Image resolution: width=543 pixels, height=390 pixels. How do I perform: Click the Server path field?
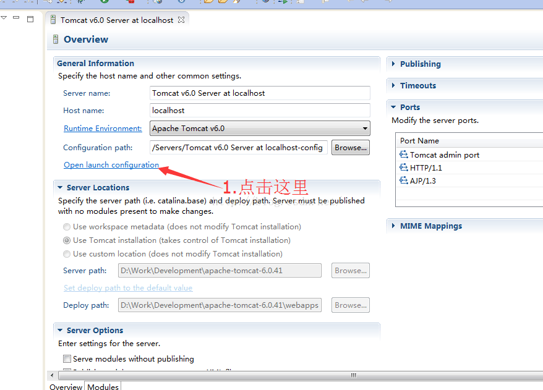point(220,271)
